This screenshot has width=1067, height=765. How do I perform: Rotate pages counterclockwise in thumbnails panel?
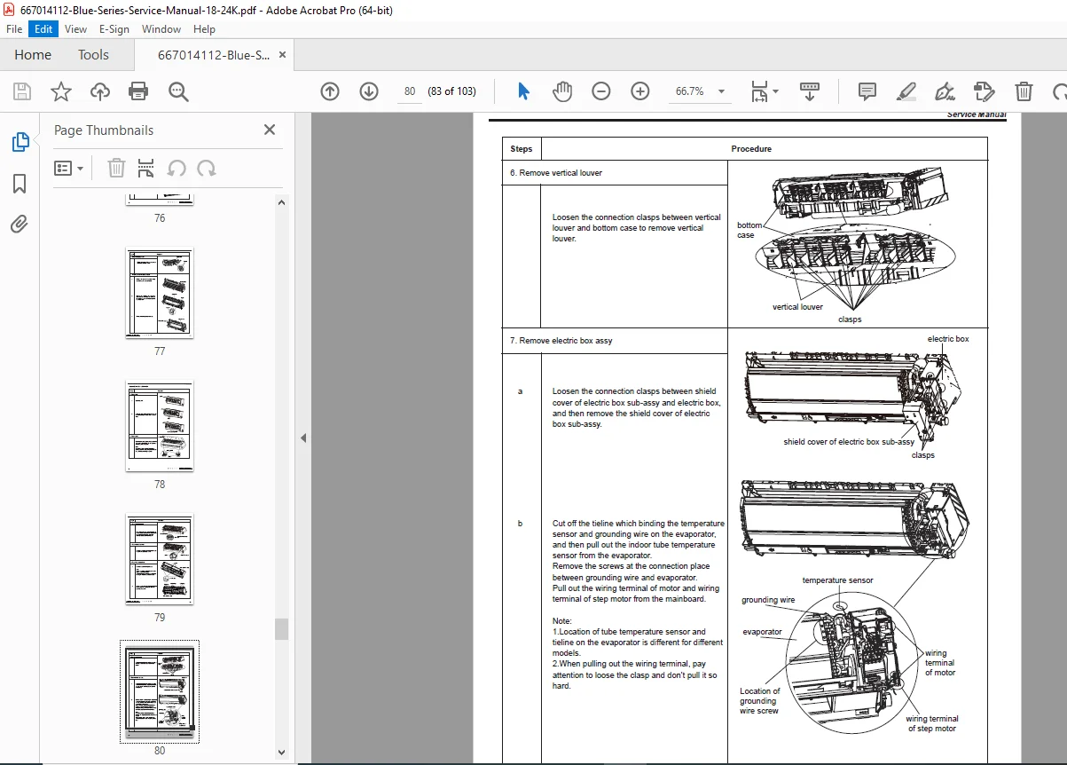[177, 168]
